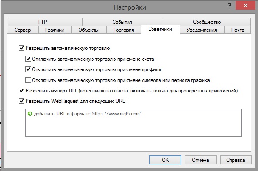Open the Графики tab
This screenshot has width=258, height=171.
point(55,30)
